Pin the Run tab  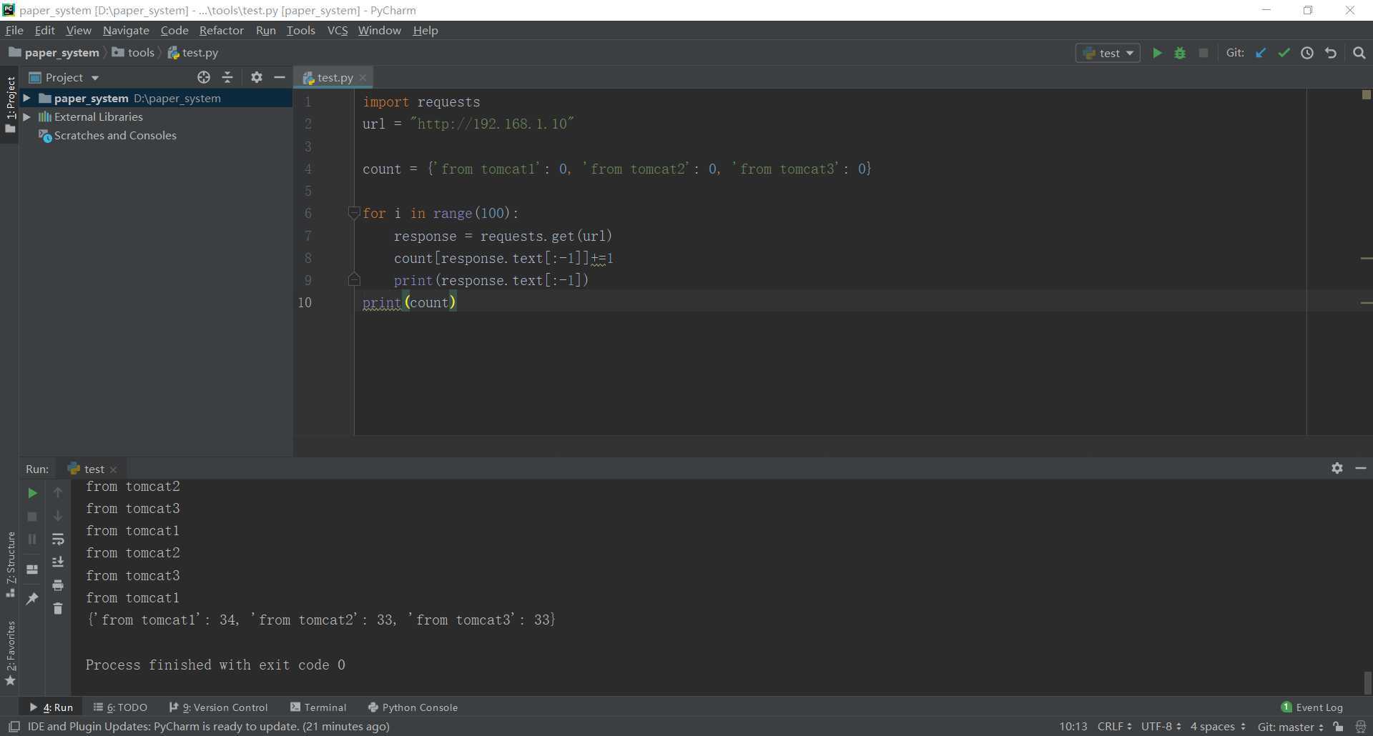[x=32, y=598]
